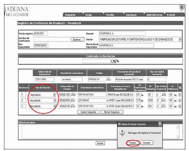The width and height of the screenshot is (189, 151).
Task: Focus the export Descripcion arancelaria 'Las demás' field
Action: tap(72, 79)
